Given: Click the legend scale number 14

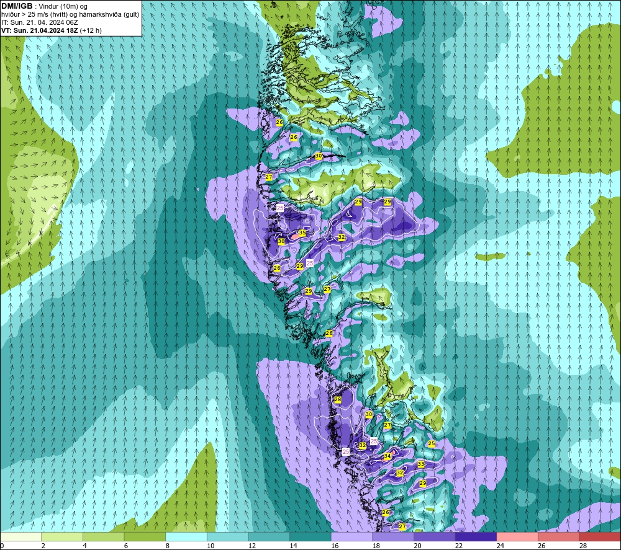Looking at the screenshot, I should [x=293, y=546].
